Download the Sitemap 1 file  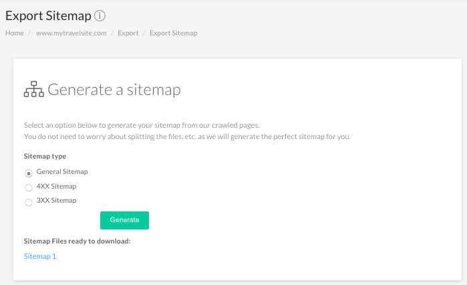(40, 256)
